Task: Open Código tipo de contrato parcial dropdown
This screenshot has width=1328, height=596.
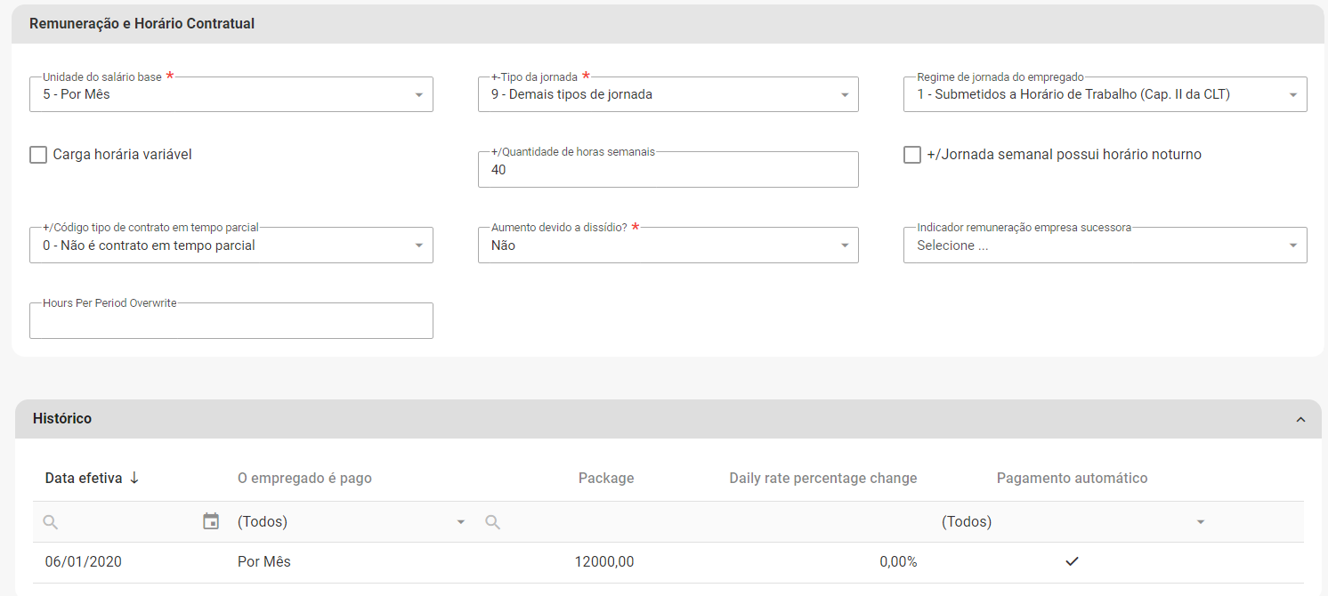Action: click(x=231, y=246)
